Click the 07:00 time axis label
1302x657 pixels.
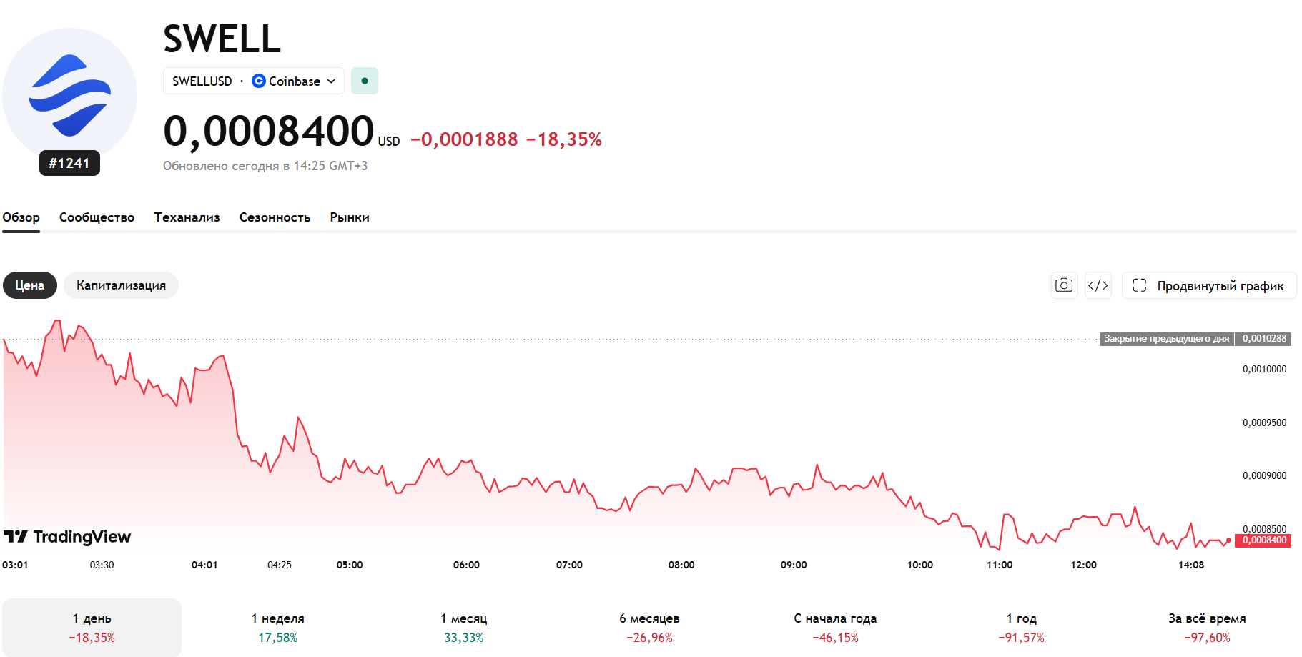click(x=569, y=565)
